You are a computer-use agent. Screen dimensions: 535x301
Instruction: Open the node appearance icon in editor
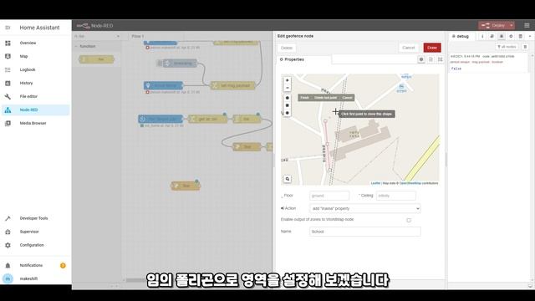pyautogui.click(x=441, y=59)
